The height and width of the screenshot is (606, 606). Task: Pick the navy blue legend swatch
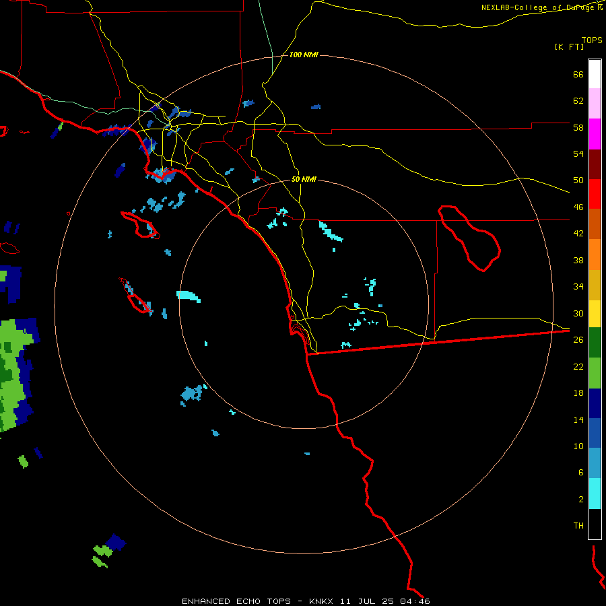click(x=595, y=403)
